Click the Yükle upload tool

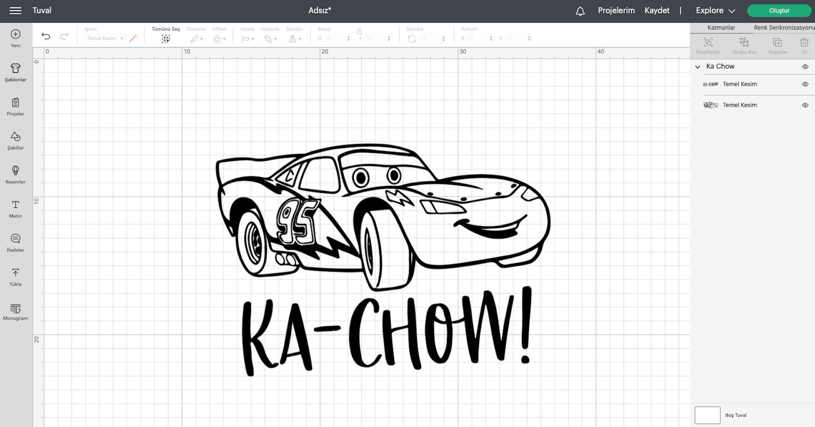pos(15,277)
